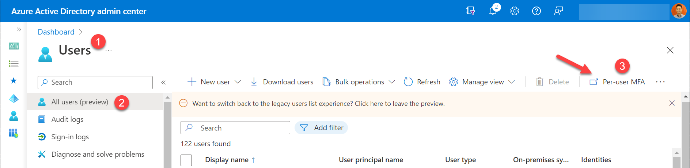This screenshot has height=168, width=690.
Task: Open the Users icon in sidebar
Action: (x=14, y=116)
